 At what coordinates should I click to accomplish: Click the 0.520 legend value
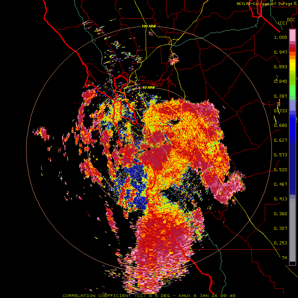(280, 170)
